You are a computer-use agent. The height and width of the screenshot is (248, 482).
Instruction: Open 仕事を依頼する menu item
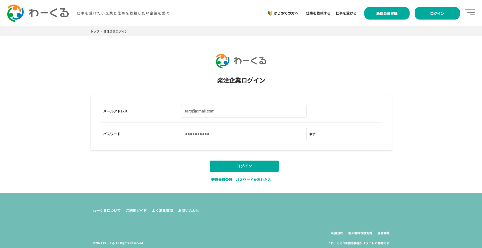pyautogui.click(x=318, y=13)
